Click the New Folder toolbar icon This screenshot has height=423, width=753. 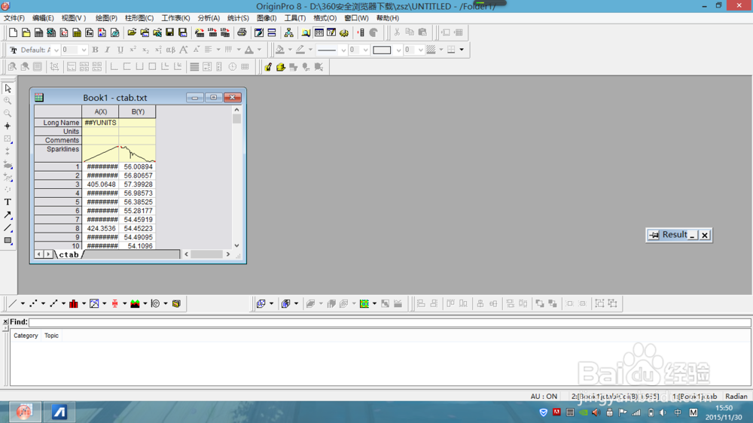pyautogui.click(x=26, y=32)
